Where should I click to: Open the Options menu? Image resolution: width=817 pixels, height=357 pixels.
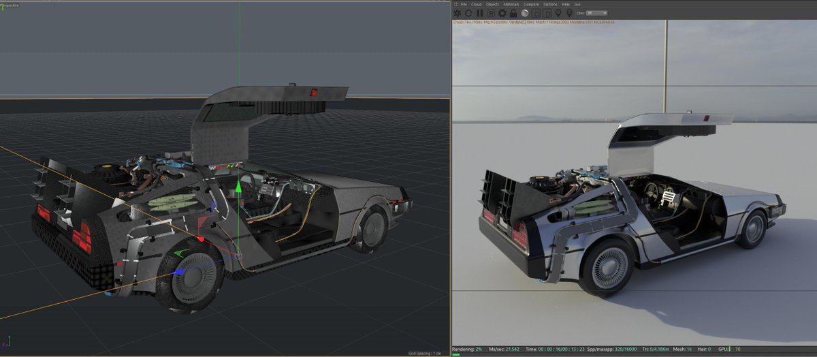point(550,4)
